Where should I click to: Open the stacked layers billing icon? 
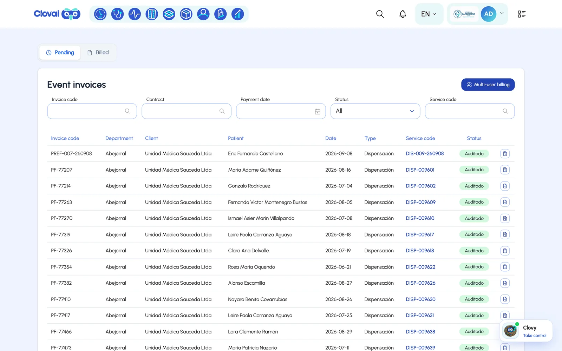coord(169,14)
